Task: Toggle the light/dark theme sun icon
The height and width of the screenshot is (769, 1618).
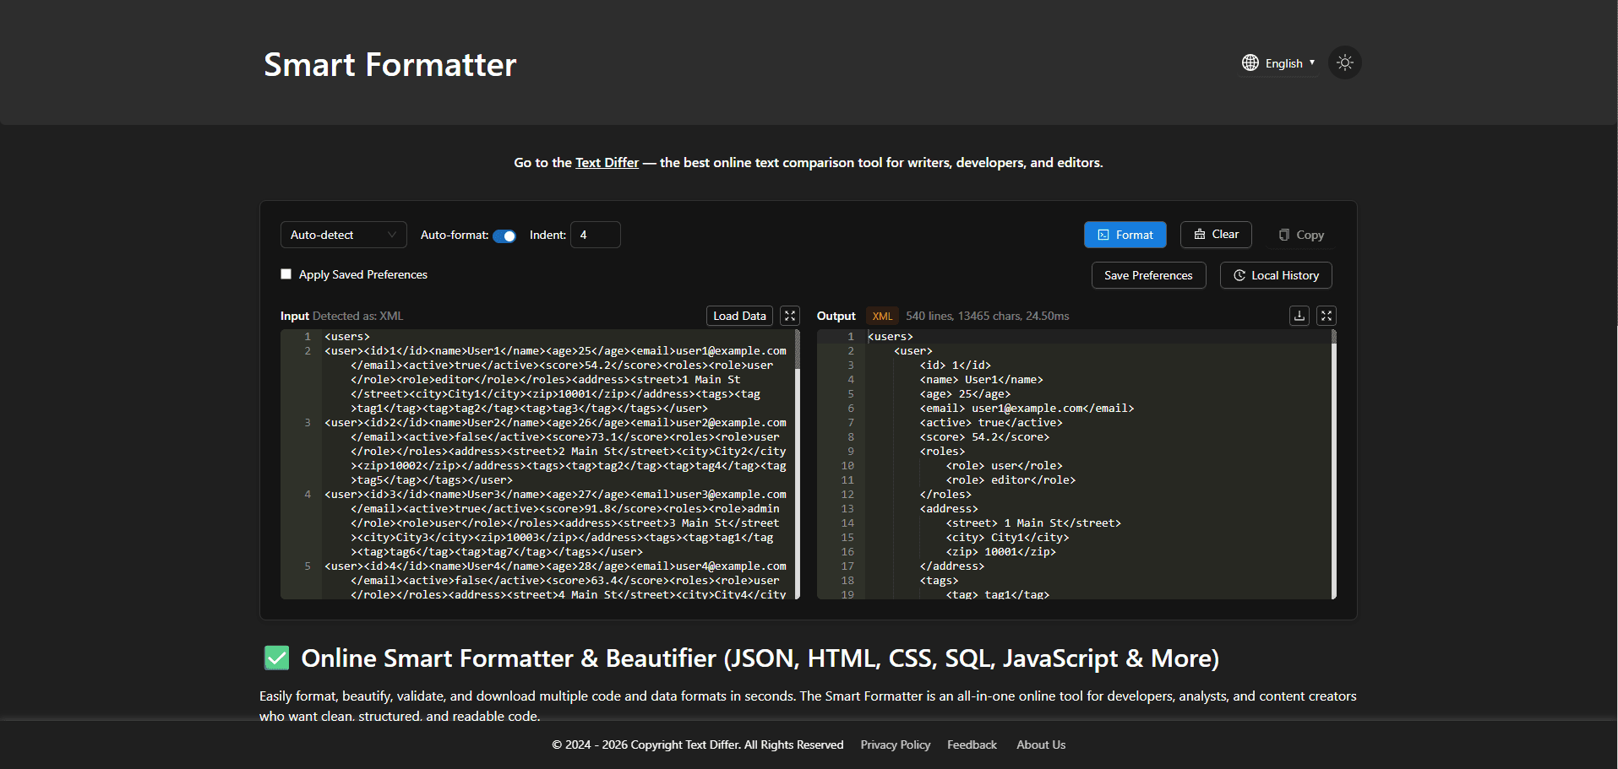Action: (1344, 63)
